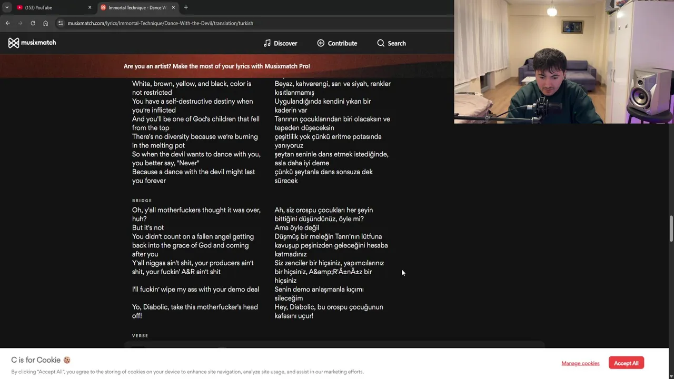The width and height of the screenshot is (674, 379).
Task: Open Search on Musixmatch
Action: (x=391, y=43)
